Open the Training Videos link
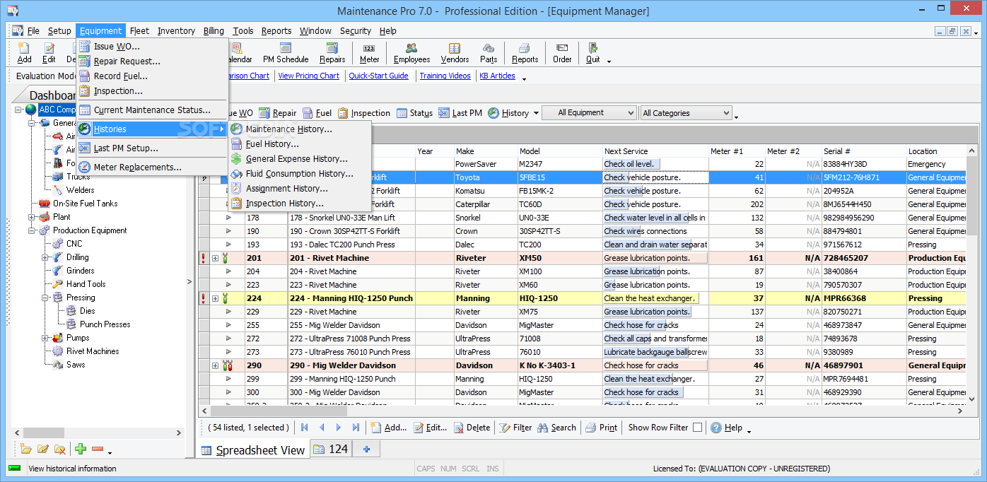987x482 pixels. coord(445,76)
